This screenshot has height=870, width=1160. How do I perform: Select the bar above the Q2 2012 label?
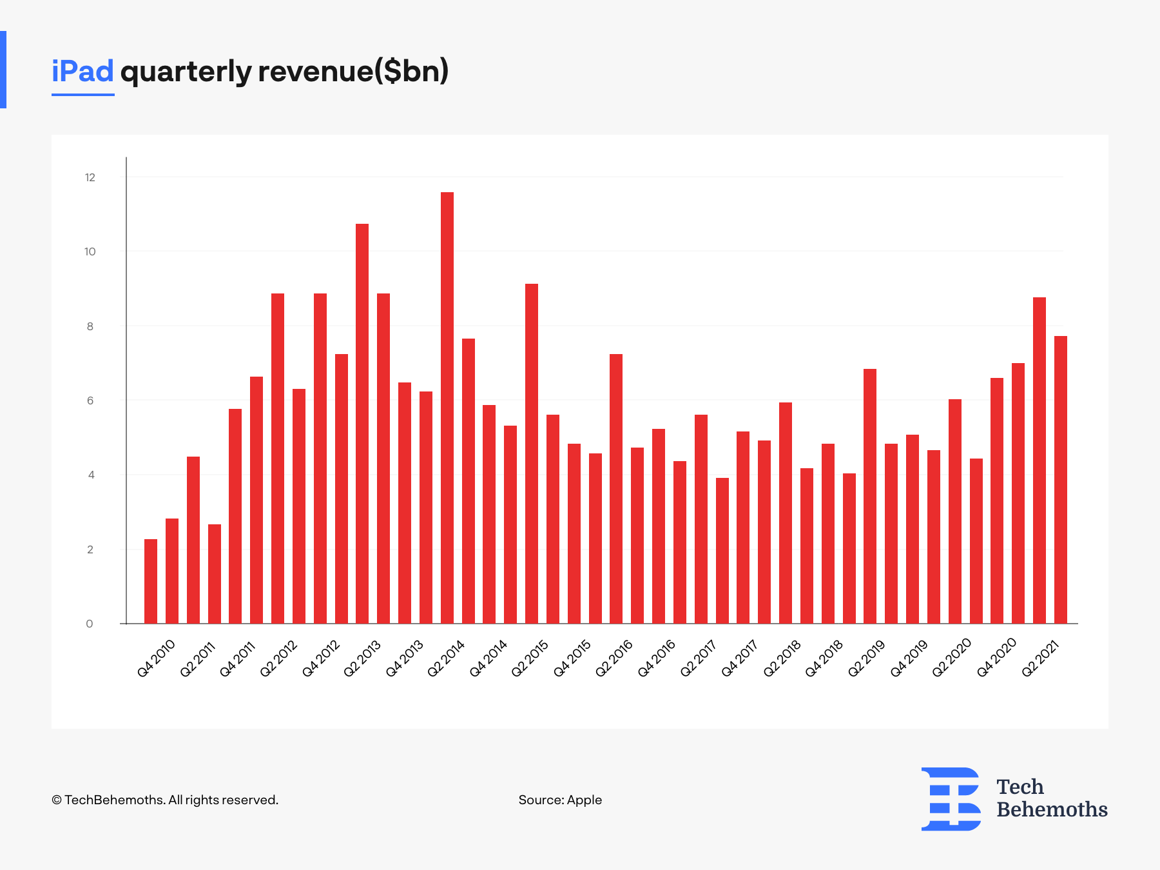tap(278, 459)
